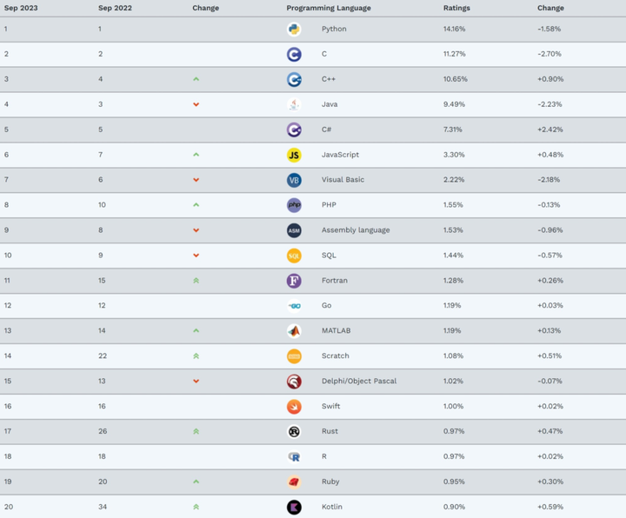Click the Fortran purple F icon

point(294,281)
